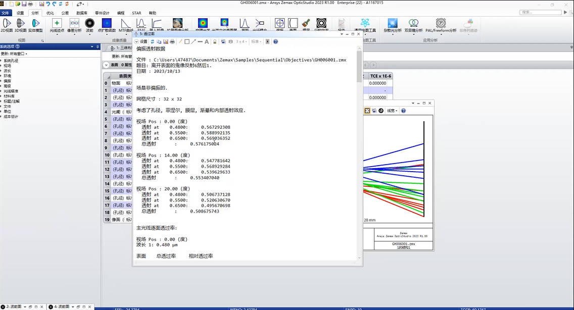Open the 线宽 line width dropdown
The height and width of the screenshot is (310, 574).
[392, 111]
